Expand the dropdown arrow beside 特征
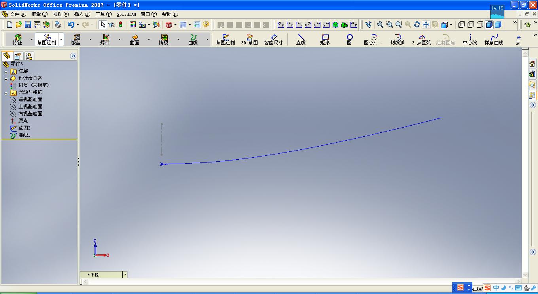The width and height of the screenshot is (538, 294). point(32,40)
